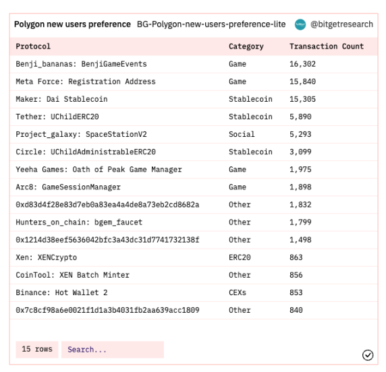Sort by Transaction Count column header

tap(327, 46)
